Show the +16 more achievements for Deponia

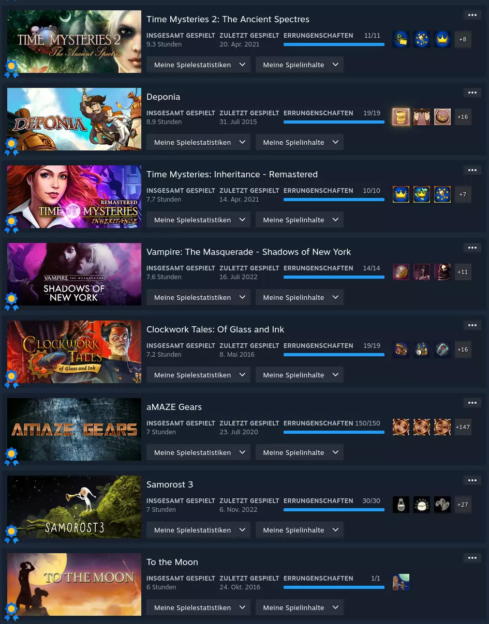click(x=463, y=117)
